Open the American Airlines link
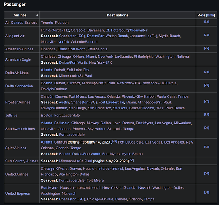219x205 pixels. 19,49
